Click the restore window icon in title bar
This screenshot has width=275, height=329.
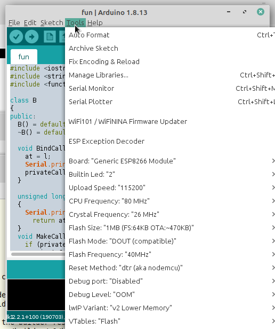tap(245, 12)
